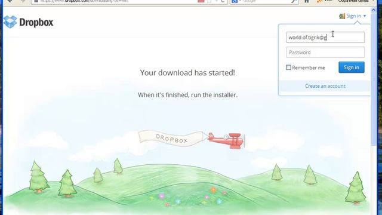The width and height of the screenshot is (382, 215).
Task: Open the Sign in dropdown at the top right
Action: [353, 16]
